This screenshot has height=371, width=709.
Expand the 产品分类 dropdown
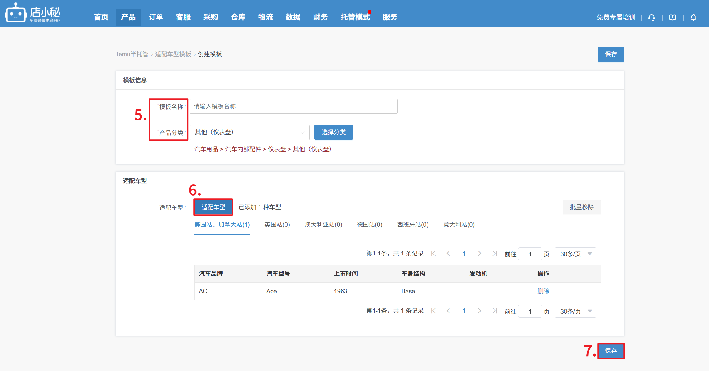coord(249,132)
